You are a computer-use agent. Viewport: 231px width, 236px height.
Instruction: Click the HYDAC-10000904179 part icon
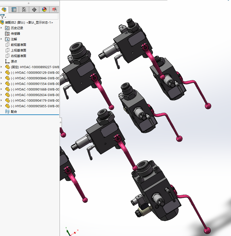click(x=7, y=100)
